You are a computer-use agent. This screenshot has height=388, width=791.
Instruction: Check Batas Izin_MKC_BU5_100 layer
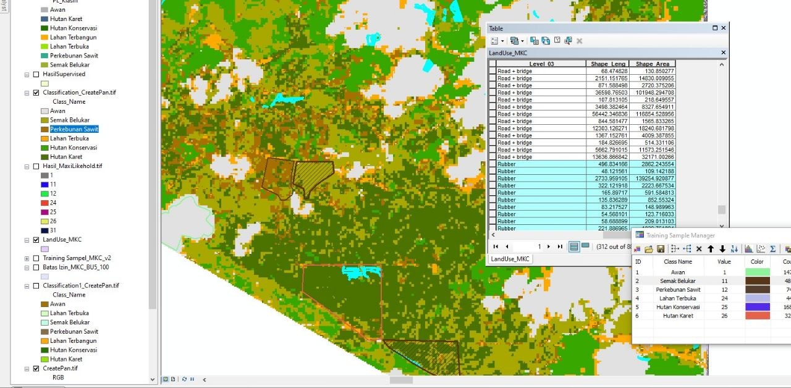[36, 268]
